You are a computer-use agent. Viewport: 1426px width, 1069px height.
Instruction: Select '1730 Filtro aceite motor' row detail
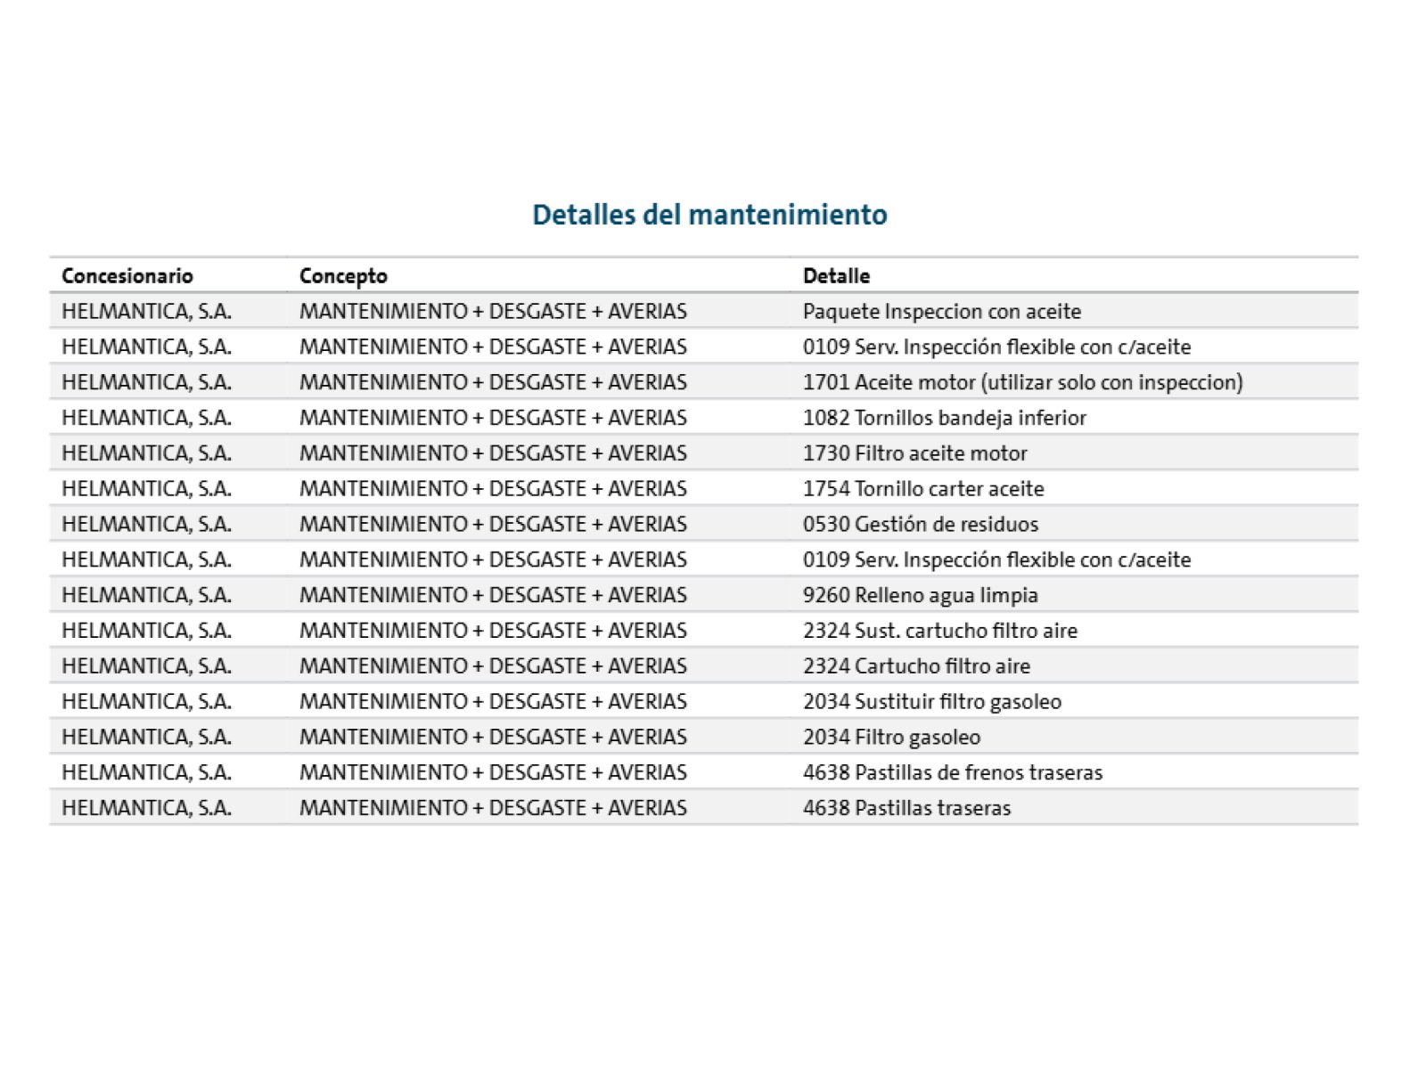click(x=914, y=453)
